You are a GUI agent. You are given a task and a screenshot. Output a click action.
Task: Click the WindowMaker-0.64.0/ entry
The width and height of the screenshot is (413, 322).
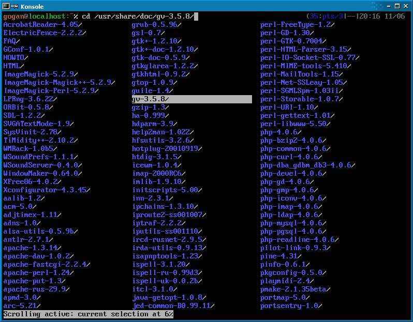click(x=42, y=174)
